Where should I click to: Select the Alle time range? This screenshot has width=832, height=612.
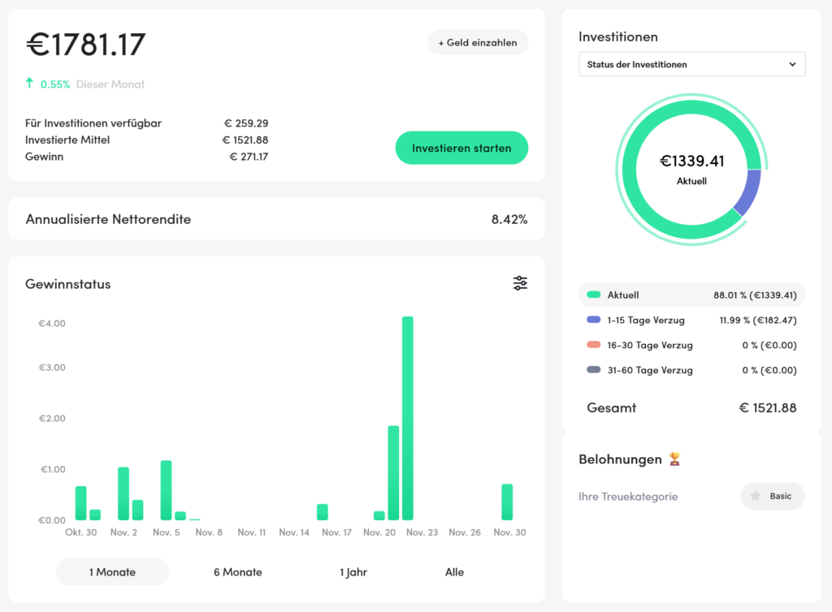click(454, 572)
